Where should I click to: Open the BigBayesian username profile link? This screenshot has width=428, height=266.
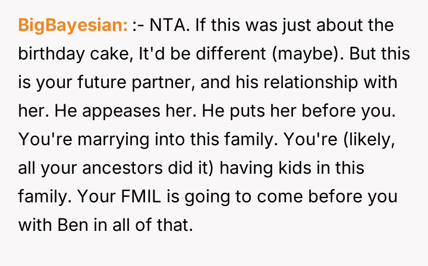pyautogui.click(x=73, y=25)
